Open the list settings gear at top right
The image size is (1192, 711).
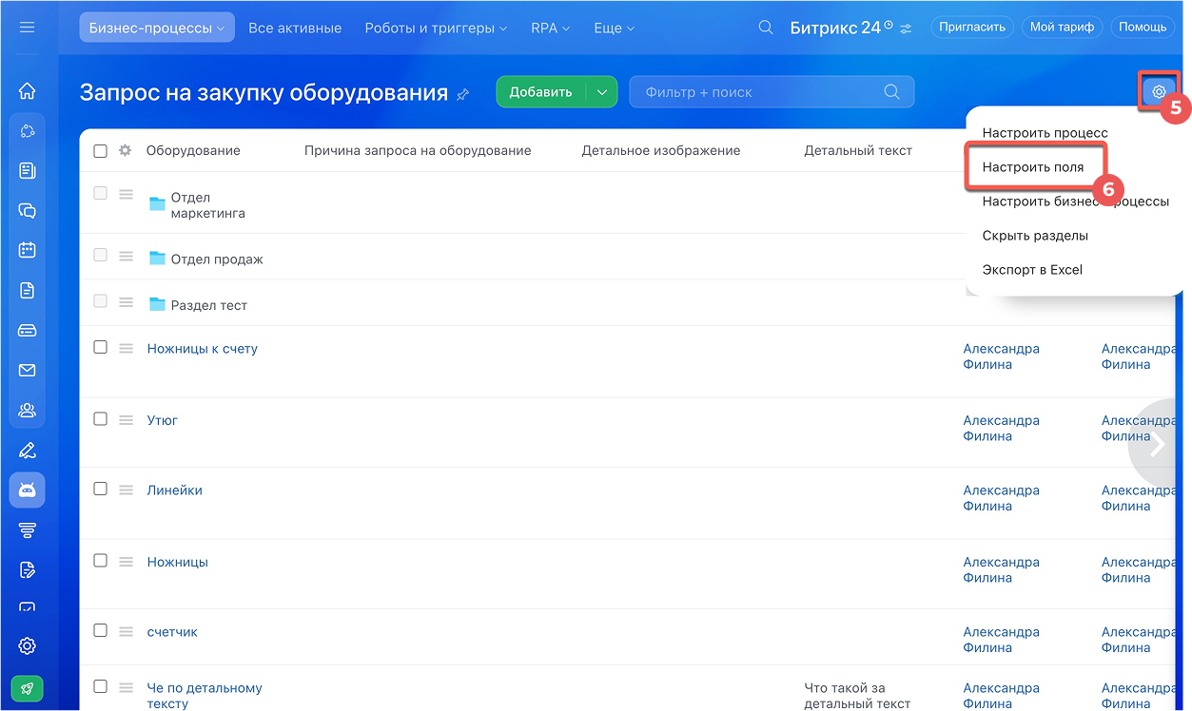point(1159,92)
